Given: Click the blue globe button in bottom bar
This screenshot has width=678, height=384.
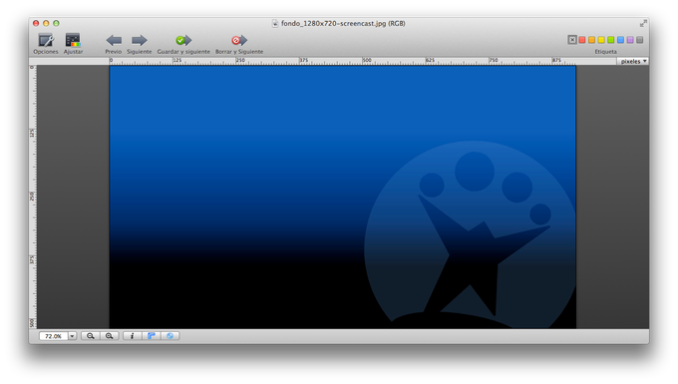Looking at the screenshot, I should tap(169, 336).
